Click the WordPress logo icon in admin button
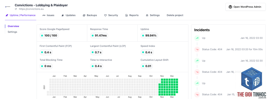 click(x=230, y=7)
